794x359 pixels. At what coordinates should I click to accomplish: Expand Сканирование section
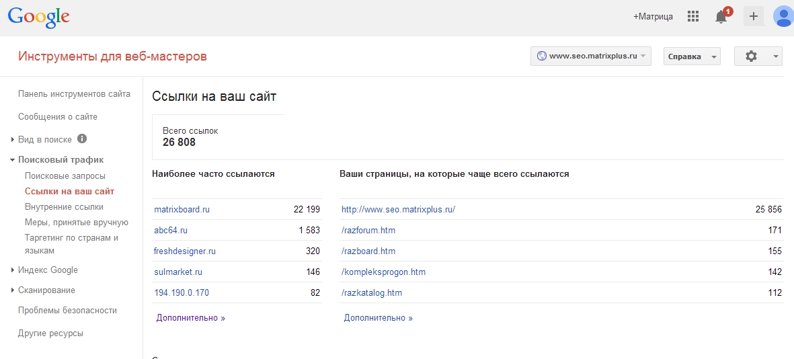tap(12, 290)
